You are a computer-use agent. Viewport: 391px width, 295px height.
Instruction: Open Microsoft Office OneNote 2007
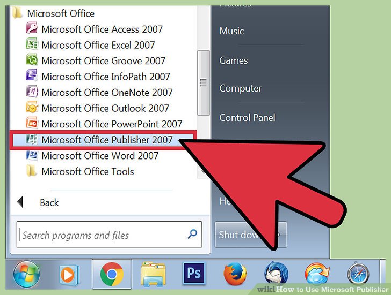(107, 93)
